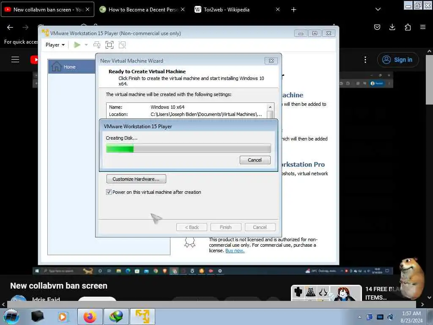Screen dimensions: 433x325
Task: Expand the arrow beside the green play icon
Action: pyautogui.click(x=86, y=45)
